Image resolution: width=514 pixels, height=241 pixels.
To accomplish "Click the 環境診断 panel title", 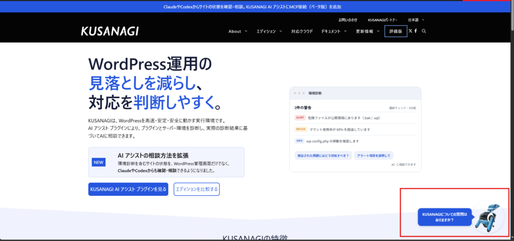I will 315,93.
